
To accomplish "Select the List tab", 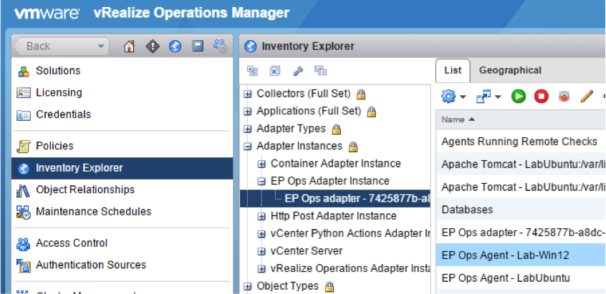I will (x=453, y=70).
